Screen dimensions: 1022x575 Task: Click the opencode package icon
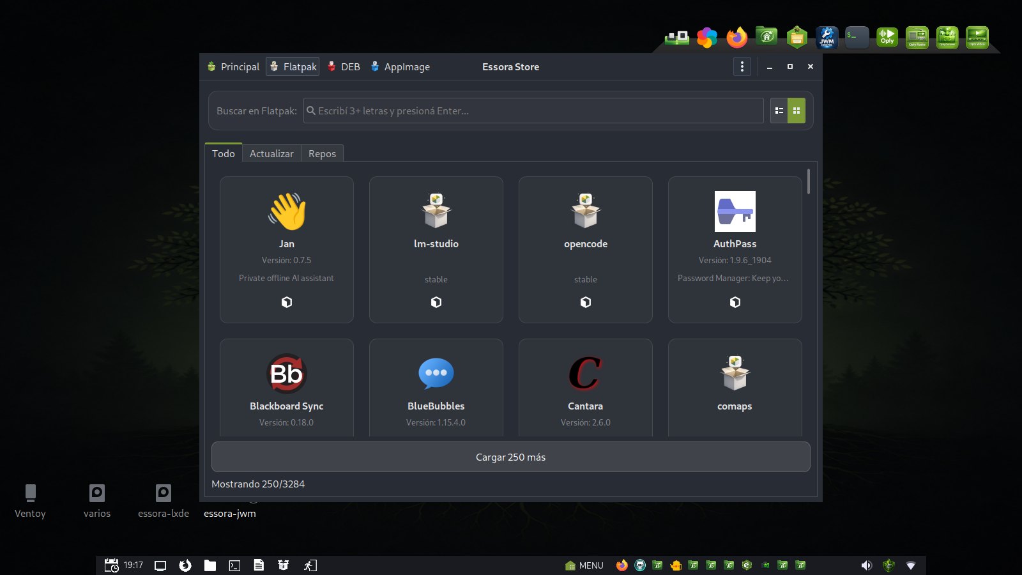pos(586,211)
